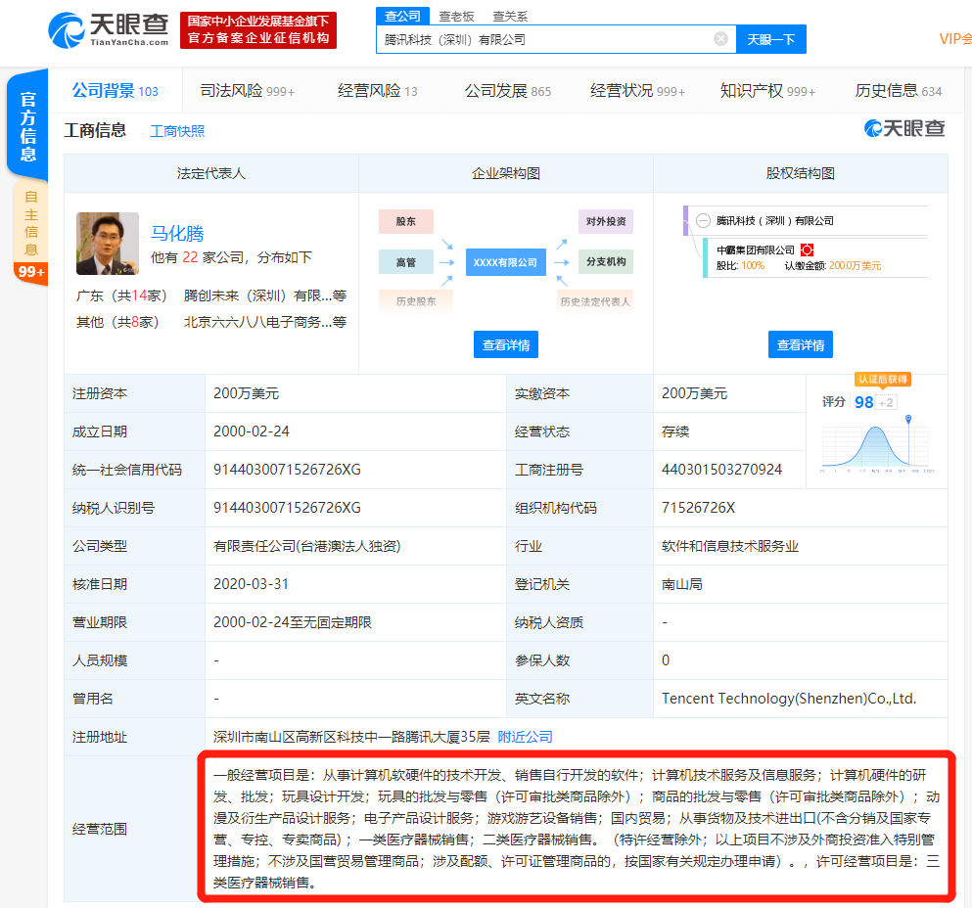Screen dimensions: 972x908
Task: Open the 经营风险 13 tab
Action: 377,90
